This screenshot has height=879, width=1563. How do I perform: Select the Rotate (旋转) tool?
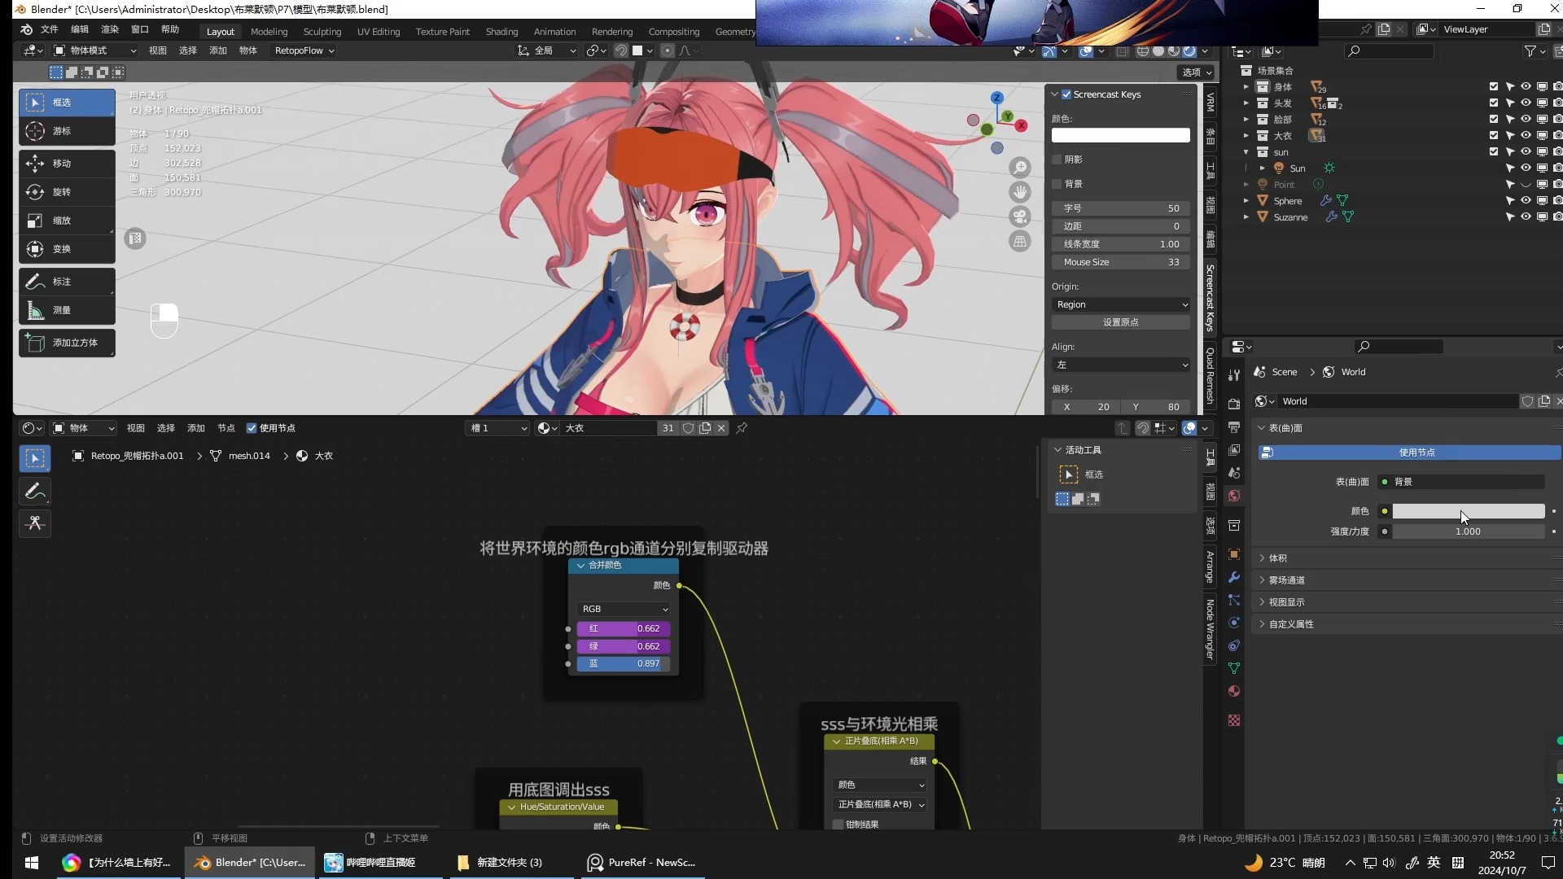tap(67, 192)
